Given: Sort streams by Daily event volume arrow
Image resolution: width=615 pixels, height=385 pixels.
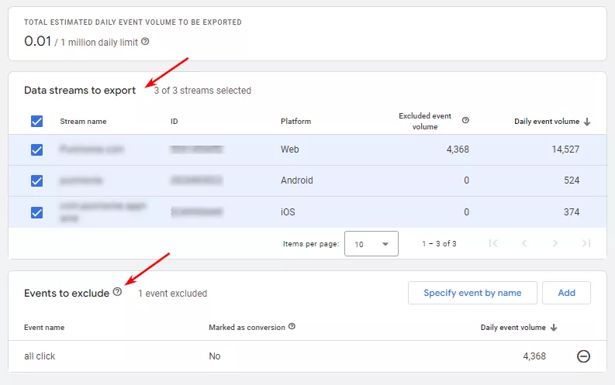Looking at the screenshot, I should [x=587, y=122].
